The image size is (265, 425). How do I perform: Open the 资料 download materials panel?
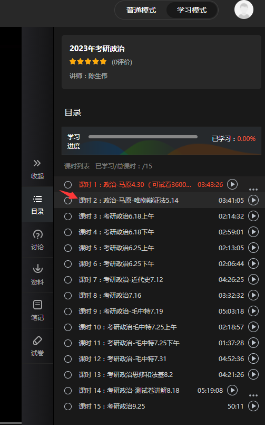[37, 275]
